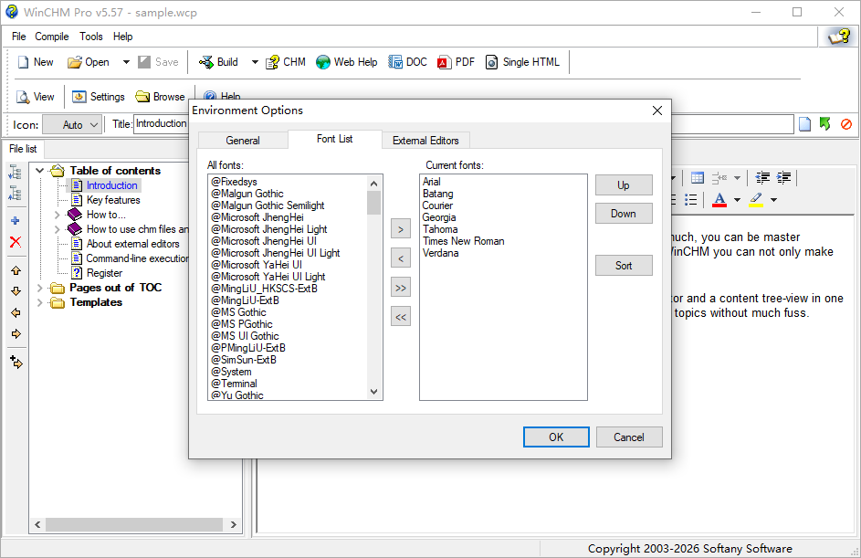Open font color dropdown arrow
861x558 pixels.
[738, 200]
